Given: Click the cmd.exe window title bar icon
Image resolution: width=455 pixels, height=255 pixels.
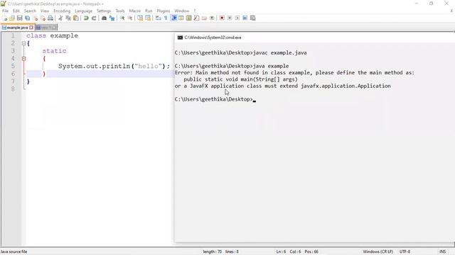Looking at the screenshot, I should click(x=180, y=38).
